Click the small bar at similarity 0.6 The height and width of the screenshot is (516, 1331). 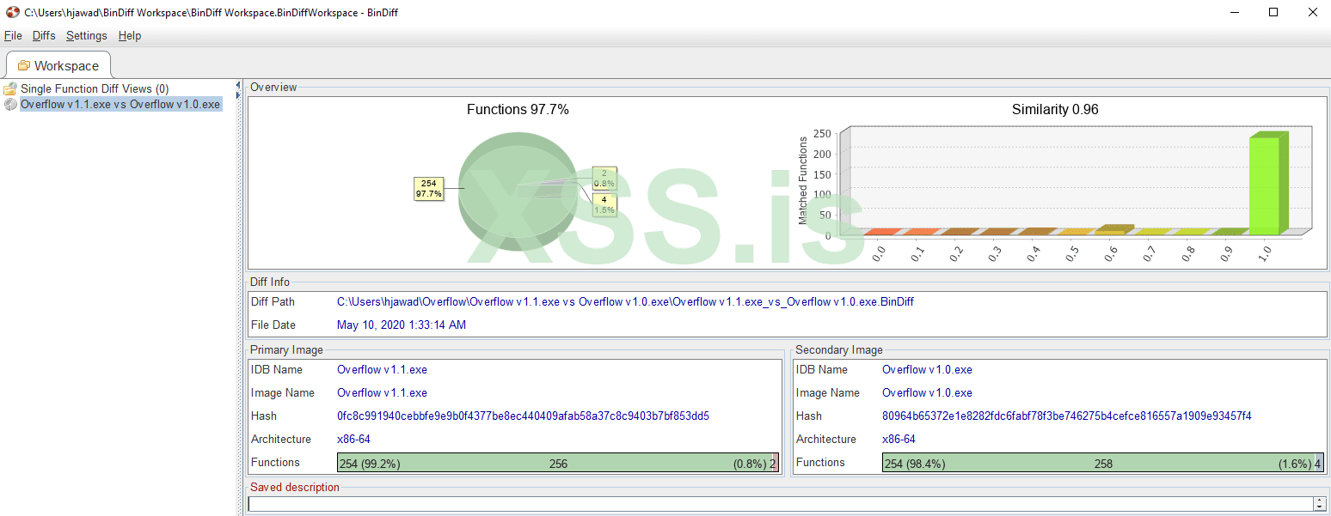pos(1114,229)
